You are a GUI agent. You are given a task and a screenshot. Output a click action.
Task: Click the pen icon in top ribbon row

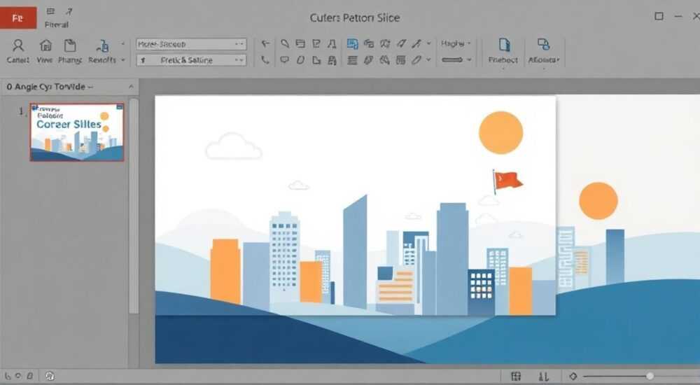pos(416,44)
